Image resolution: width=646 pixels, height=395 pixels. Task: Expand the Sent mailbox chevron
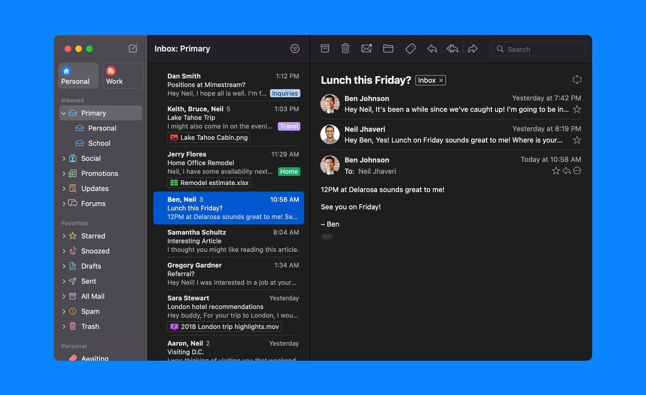(x=64, y=281)
